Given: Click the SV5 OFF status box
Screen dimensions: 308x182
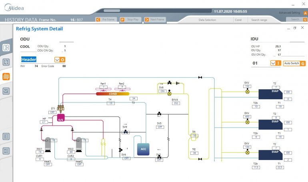Looking at the screenshot, I should click(160, 127).
